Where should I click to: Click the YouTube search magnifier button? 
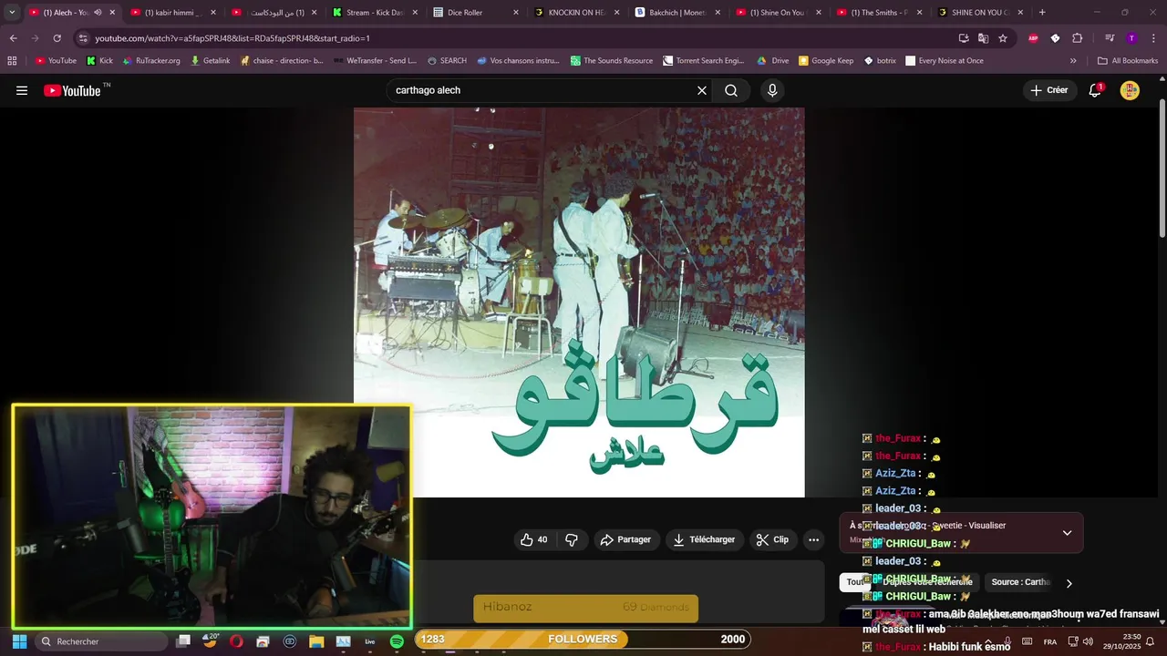click(x=731, y=90)
